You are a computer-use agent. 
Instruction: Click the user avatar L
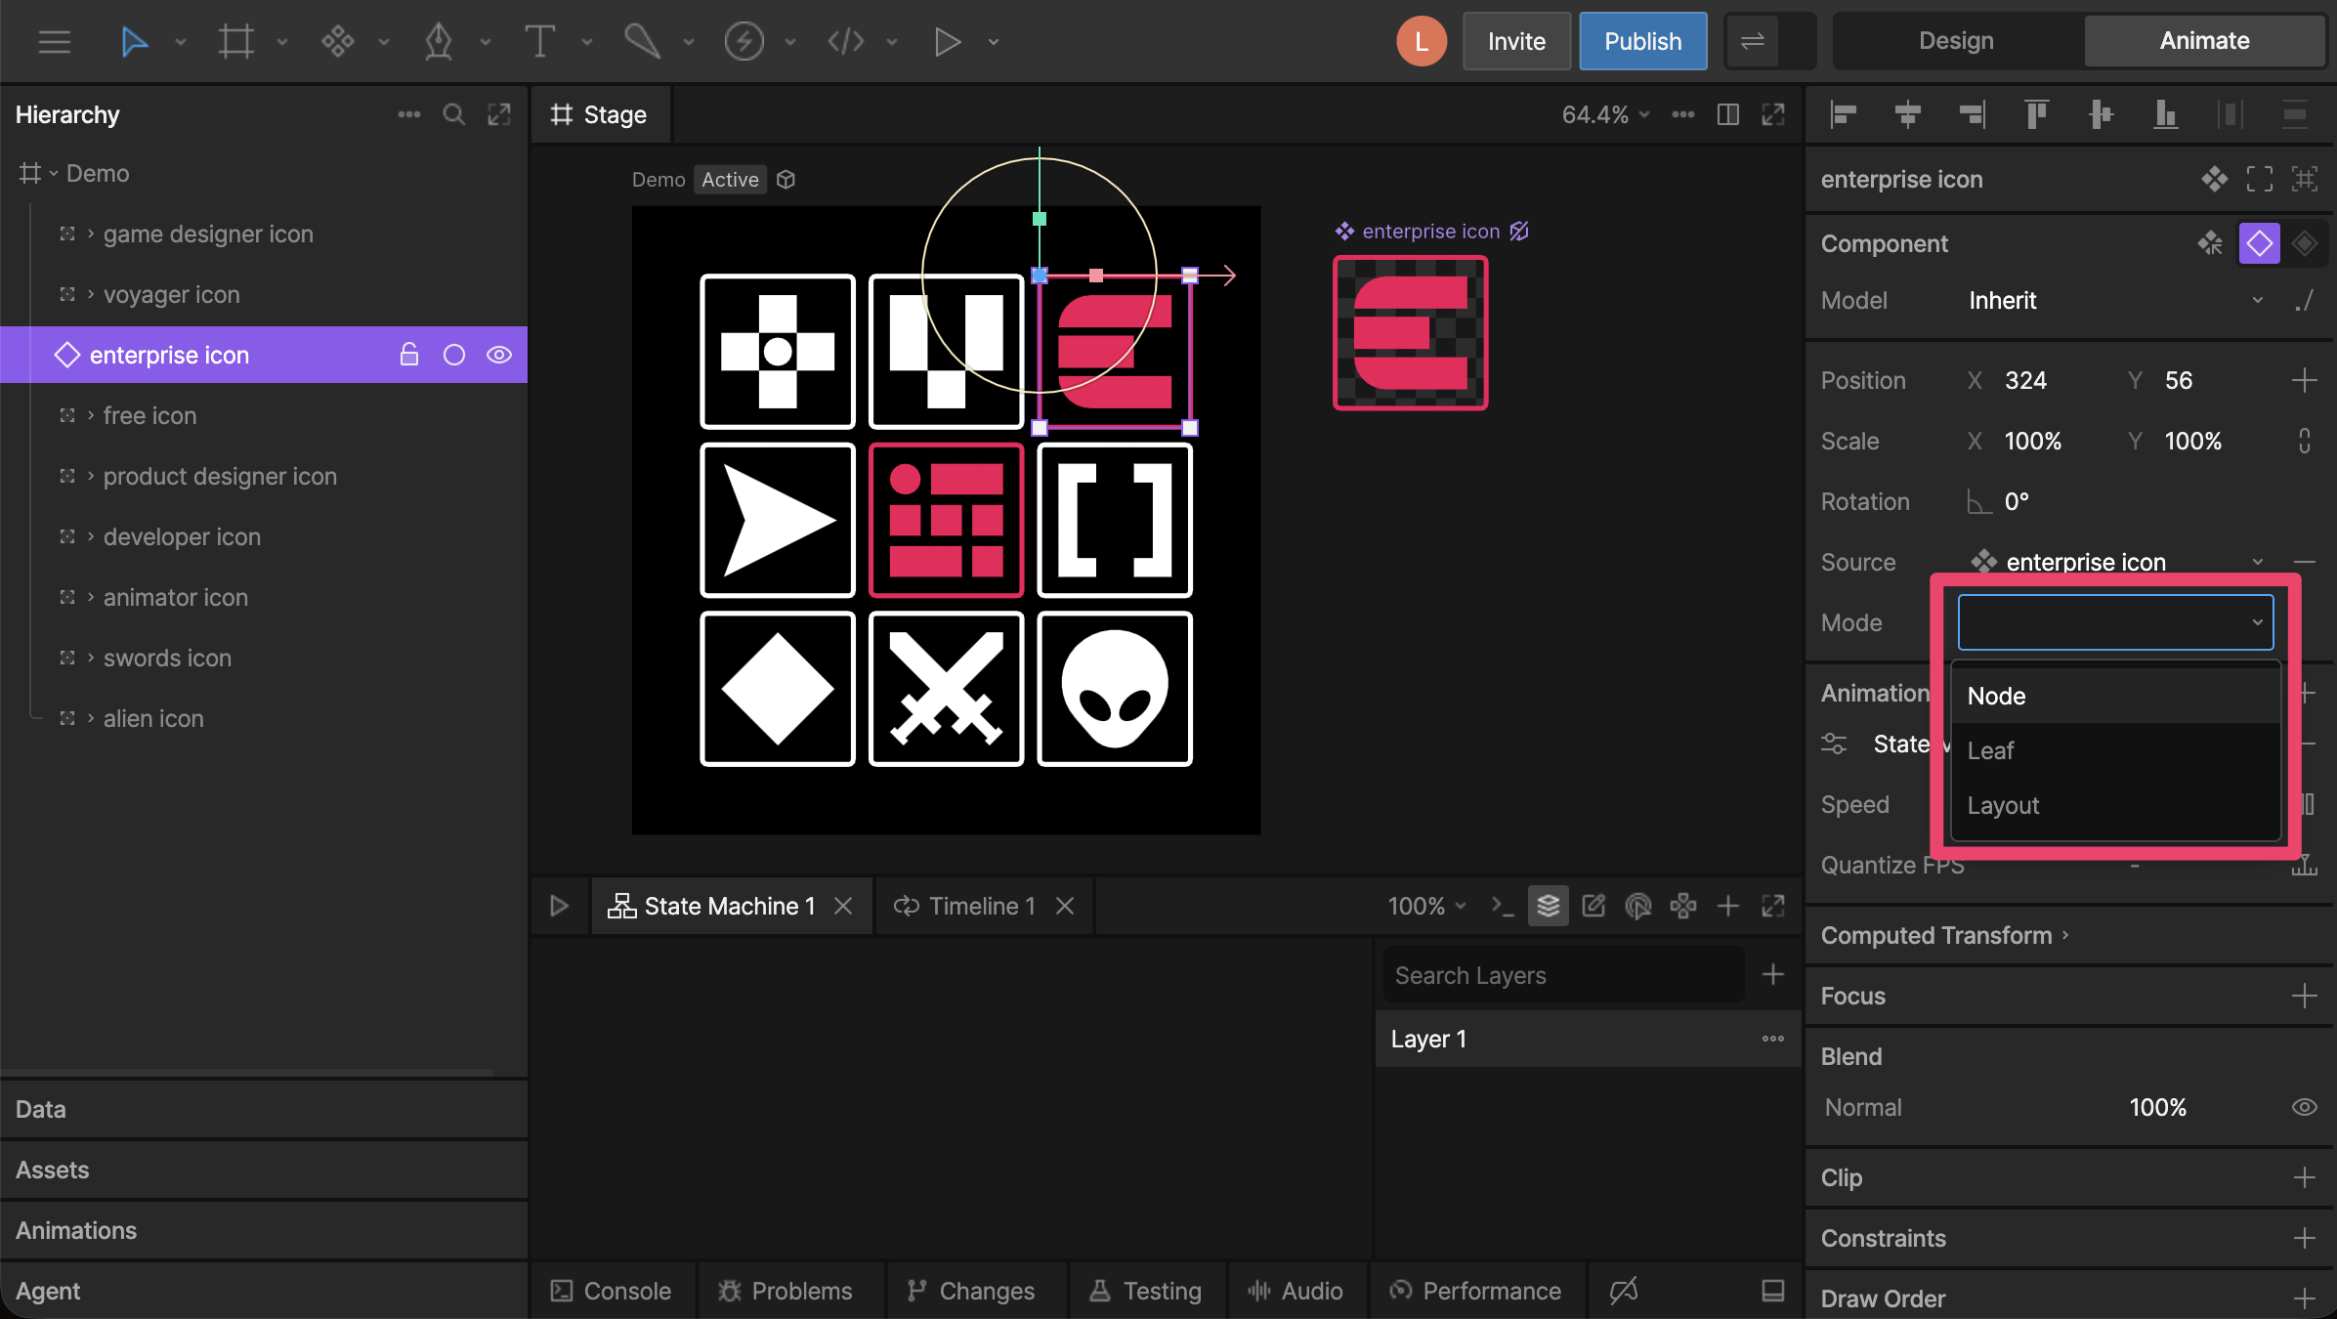(1422, 42)
